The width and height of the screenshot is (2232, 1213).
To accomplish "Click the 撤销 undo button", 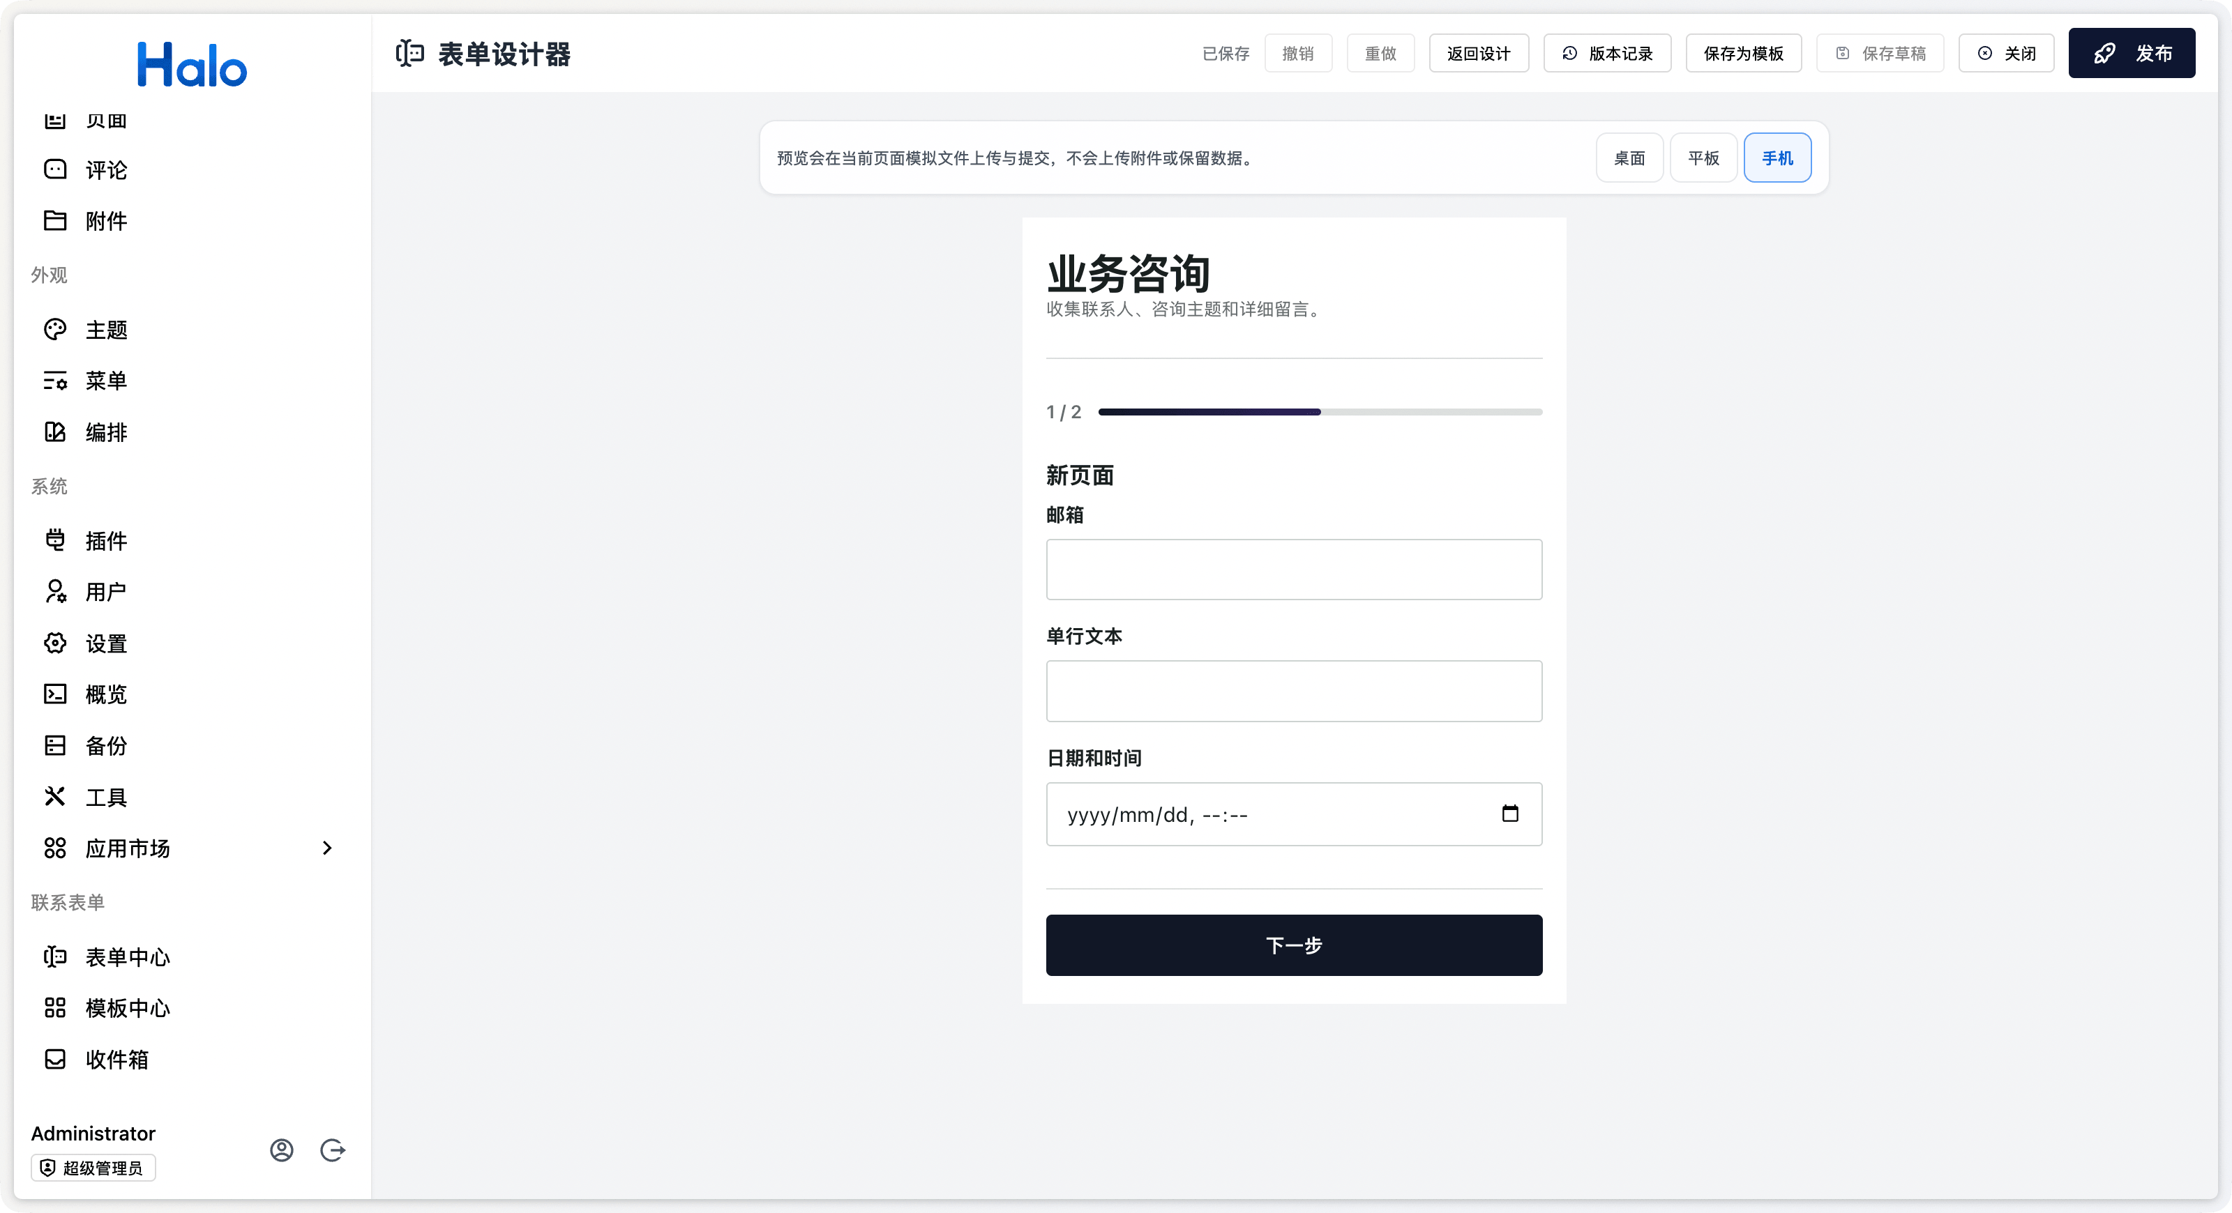I will click(1298, 54).
